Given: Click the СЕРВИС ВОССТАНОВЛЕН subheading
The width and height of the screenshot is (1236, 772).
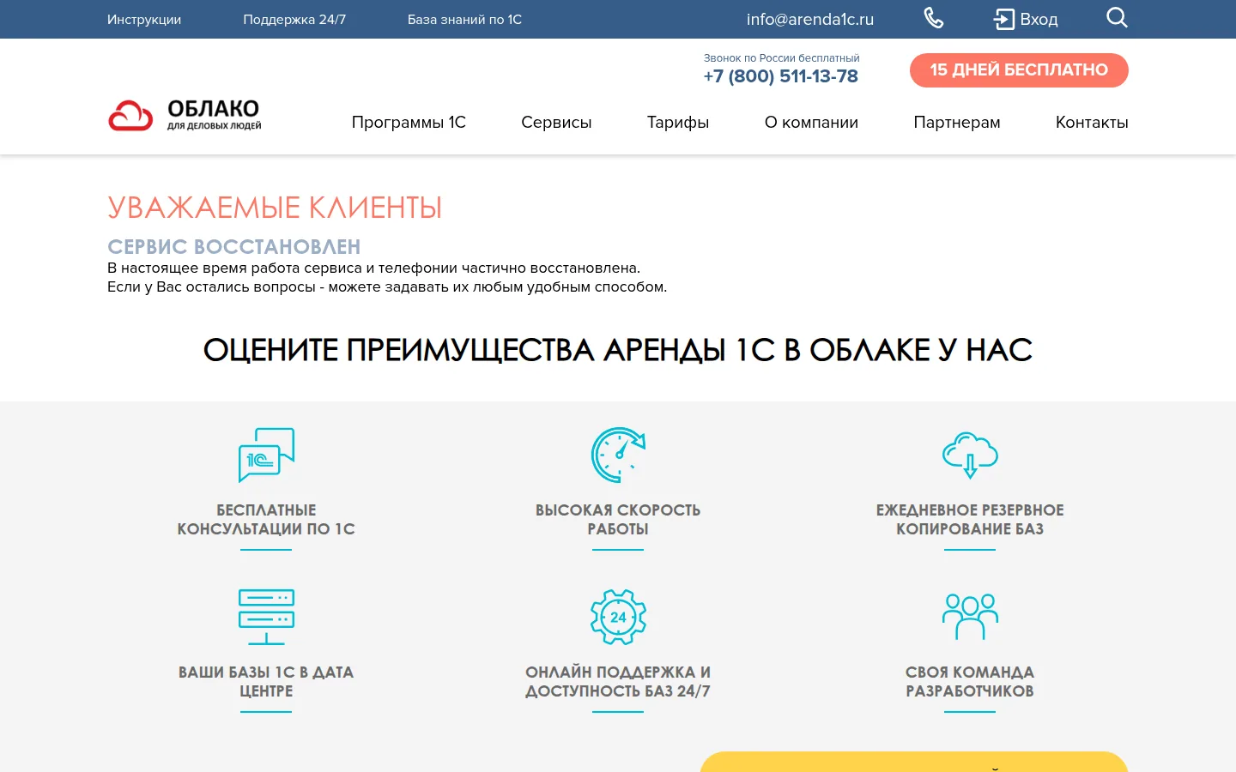Looking at the screenshot, I should 233,246.
